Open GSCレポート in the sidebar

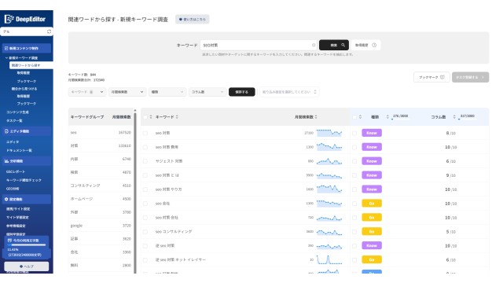click(x=16, y=171)
